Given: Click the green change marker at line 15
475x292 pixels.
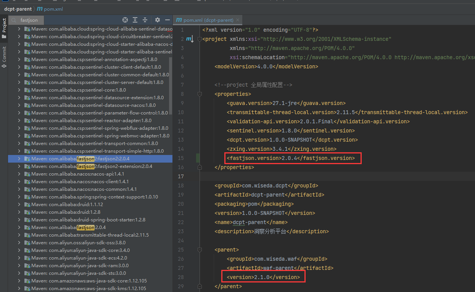Looking at the screenshot, I should (x=198, y=158).
